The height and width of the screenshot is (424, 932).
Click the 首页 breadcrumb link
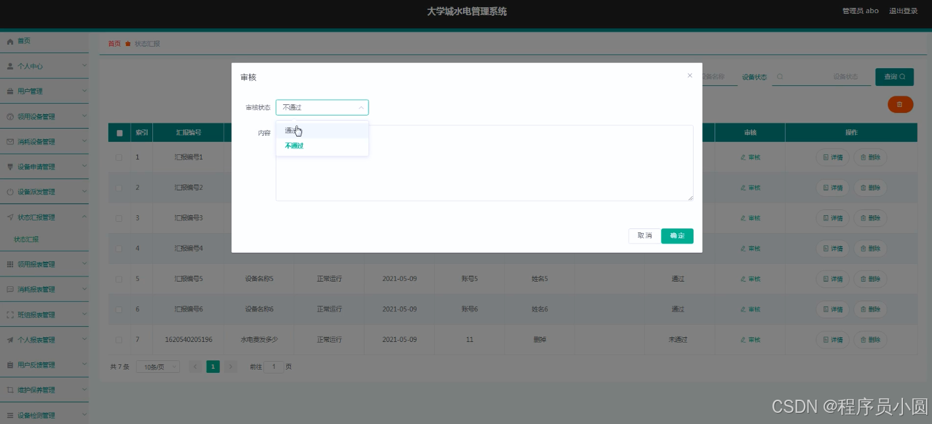point(114,44)
